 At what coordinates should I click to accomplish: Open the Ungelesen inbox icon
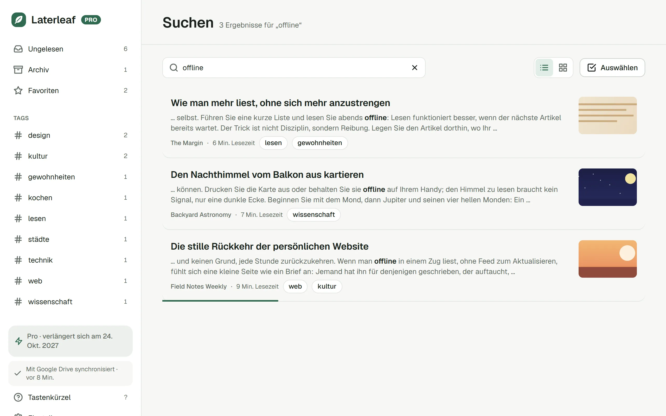(18, 49)
